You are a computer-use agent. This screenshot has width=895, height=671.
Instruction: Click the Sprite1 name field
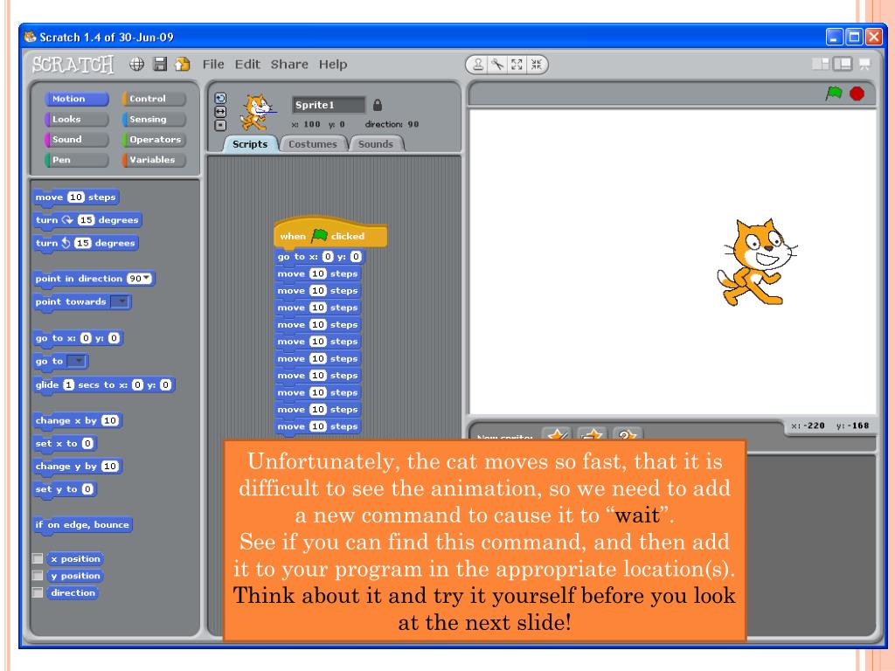point(329,105)
